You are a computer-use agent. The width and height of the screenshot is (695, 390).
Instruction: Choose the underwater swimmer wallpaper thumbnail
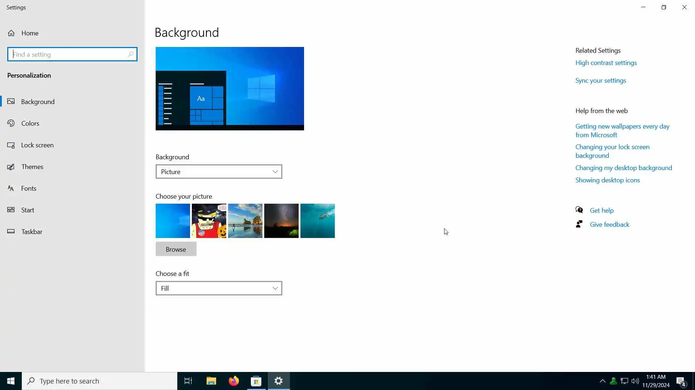point(317,221)
